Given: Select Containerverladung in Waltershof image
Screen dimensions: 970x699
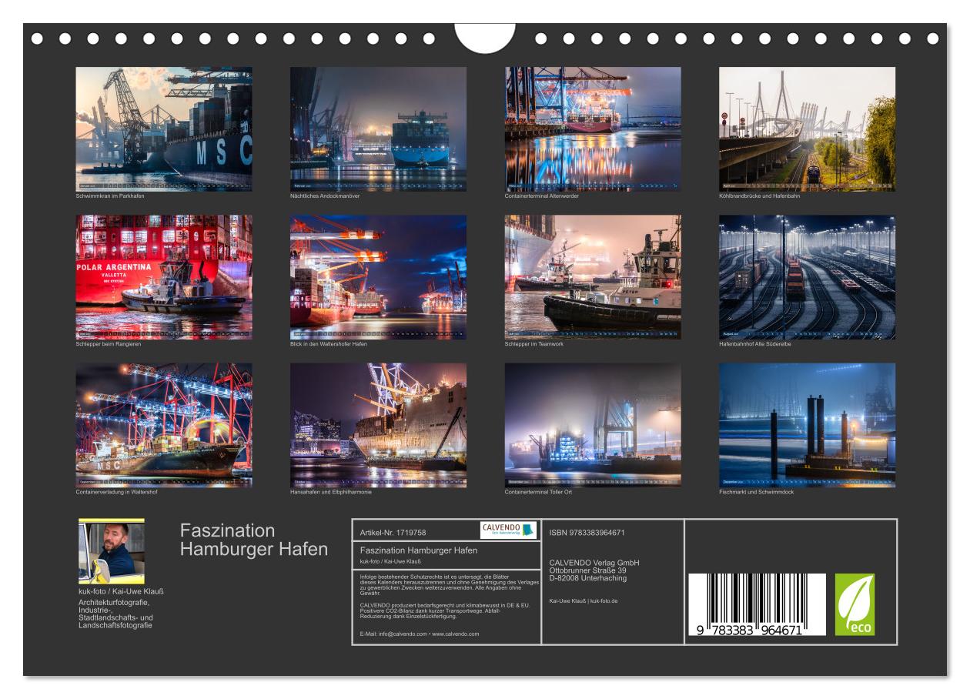Looking at the screenshot, I should [164, 425].
